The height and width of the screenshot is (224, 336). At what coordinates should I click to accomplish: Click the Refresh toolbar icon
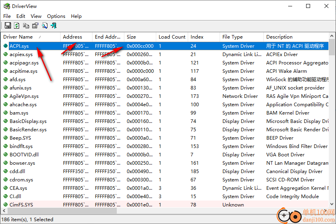(17, 25)
